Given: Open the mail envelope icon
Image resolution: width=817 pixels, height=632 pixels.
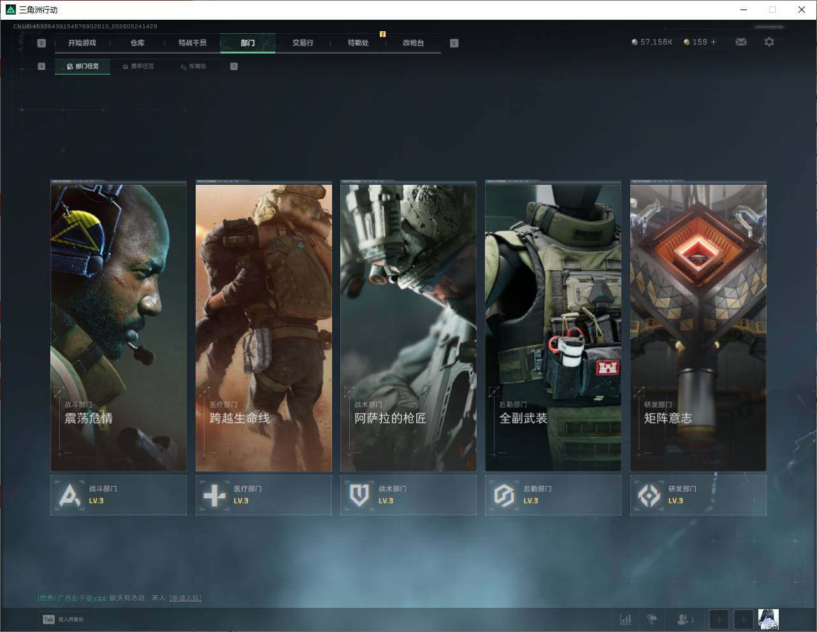Looking at the screenshot, I should pyautogui.click(x=741, y=42).
